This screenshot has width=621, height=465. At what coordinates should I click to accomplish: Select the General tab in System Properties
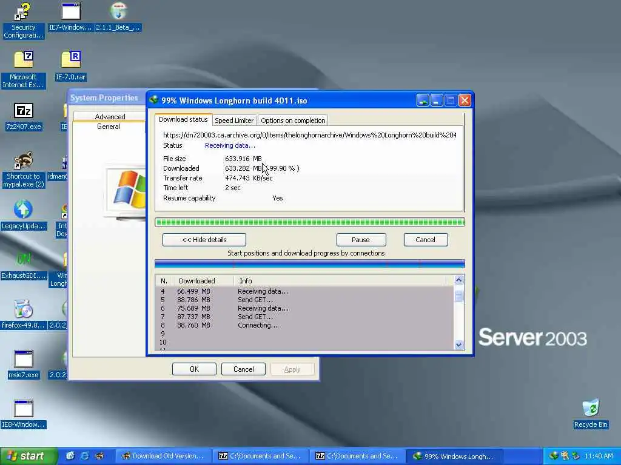108,127
